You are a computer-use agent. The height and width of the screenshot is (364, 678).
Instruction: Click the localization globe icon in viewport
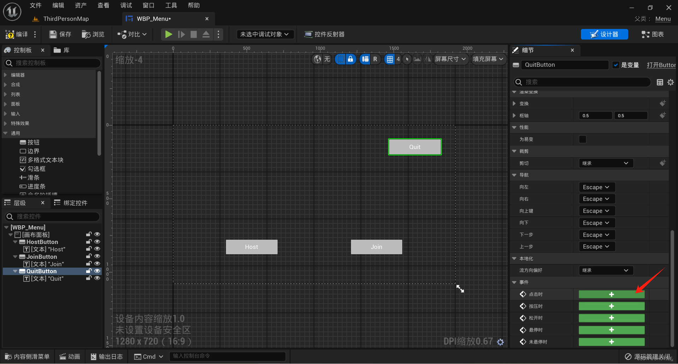[317, 59]
